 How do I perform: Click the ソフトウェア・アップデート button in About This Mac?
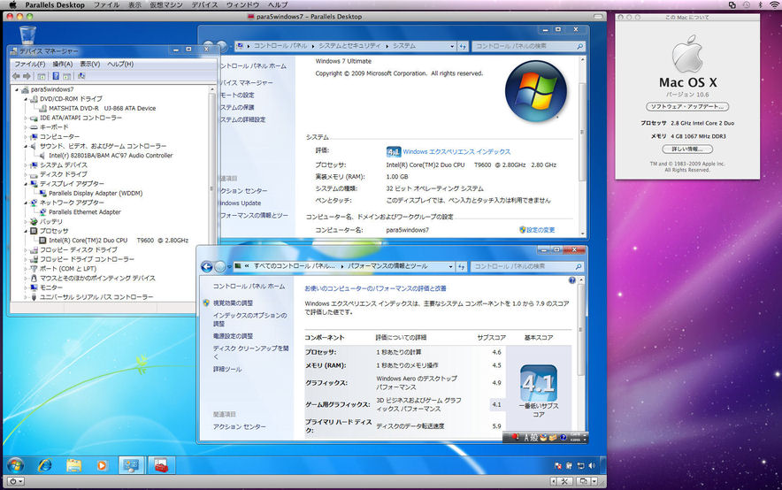click(x=687, y=107)
